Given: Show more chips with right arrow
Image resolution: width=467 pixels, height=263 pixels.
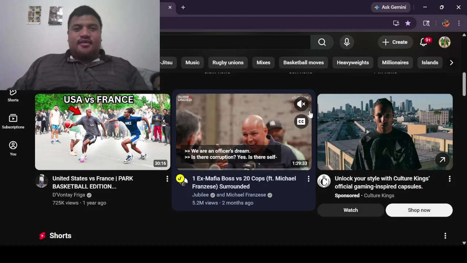Looking at the screenshot, I should point(451,62).
